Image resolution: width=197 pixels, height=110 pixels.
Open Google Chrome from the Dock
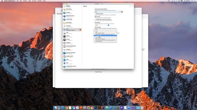66,108
